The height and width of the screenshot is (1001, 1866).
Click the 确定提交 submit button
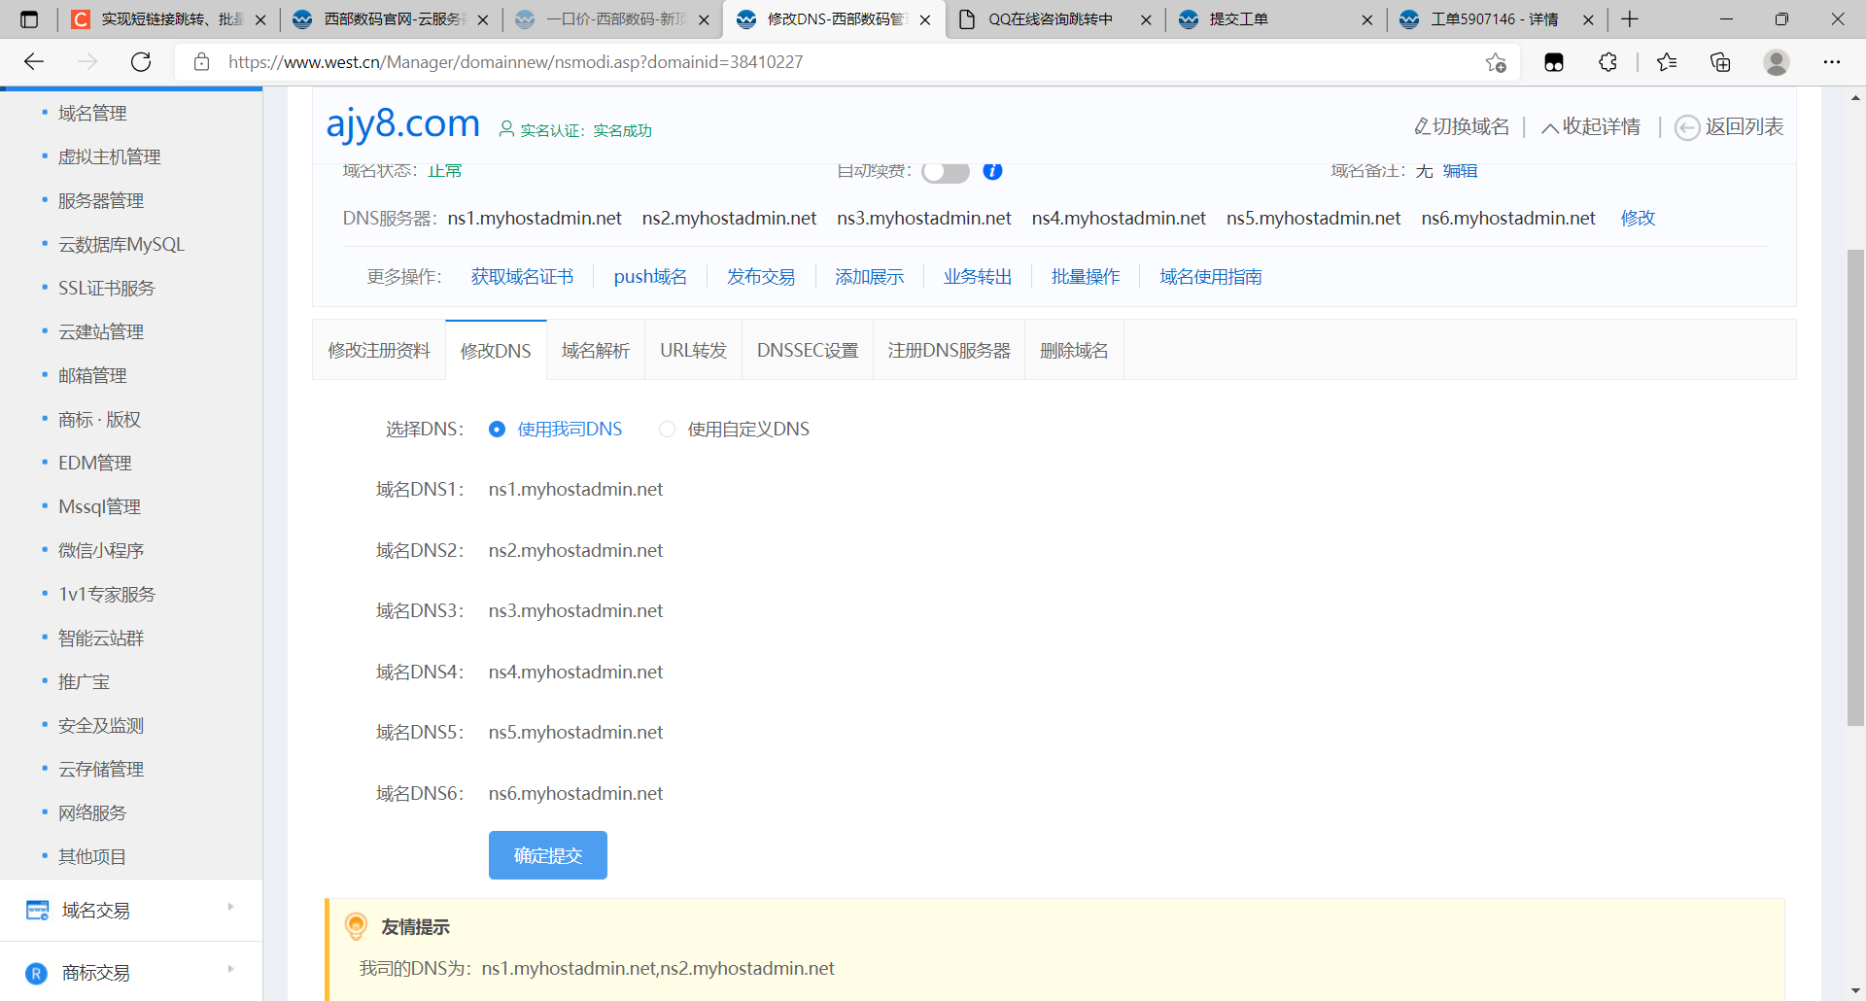(547, 855)
